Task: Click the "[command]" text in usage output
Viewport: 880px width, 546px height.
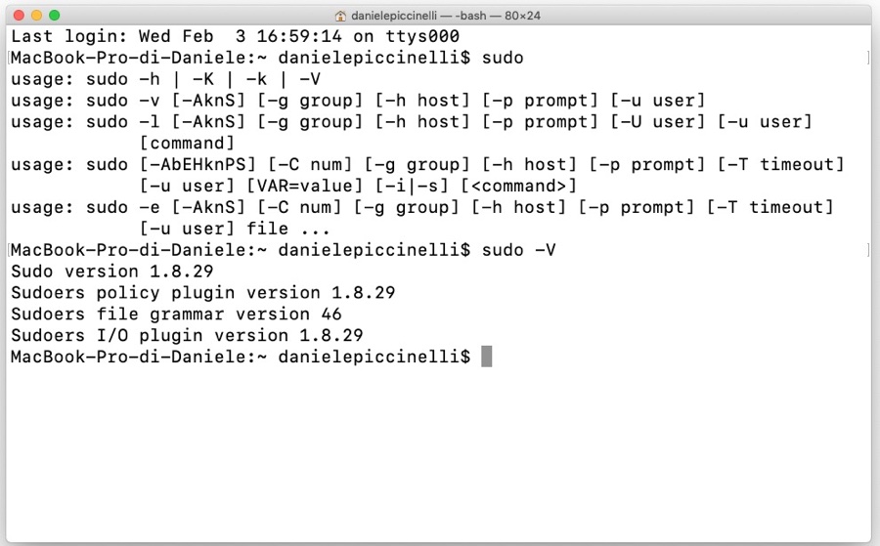Action: (x=187, y=144)
